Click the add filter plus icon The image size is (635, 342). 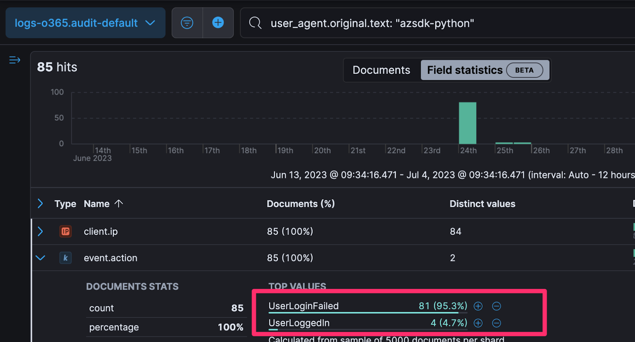point(218,23)
